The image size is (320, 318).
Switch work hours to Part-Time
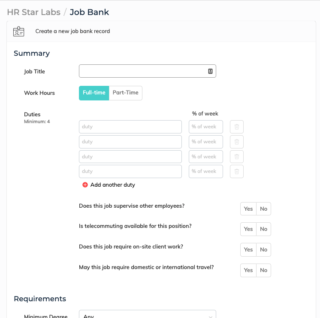(x=125, y=93)
